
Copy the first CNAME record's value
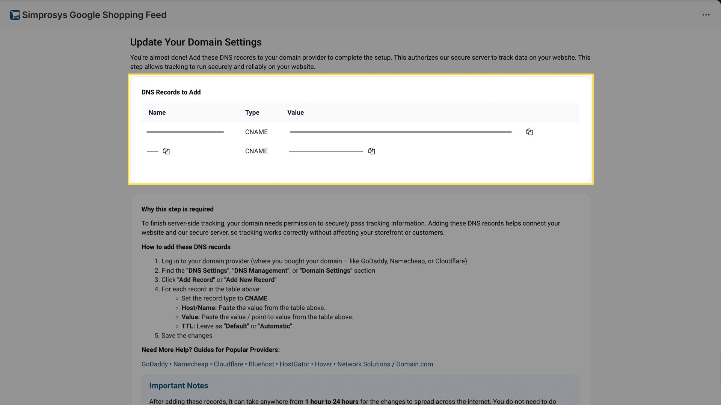pyautogui.click(x=529, y=132)
